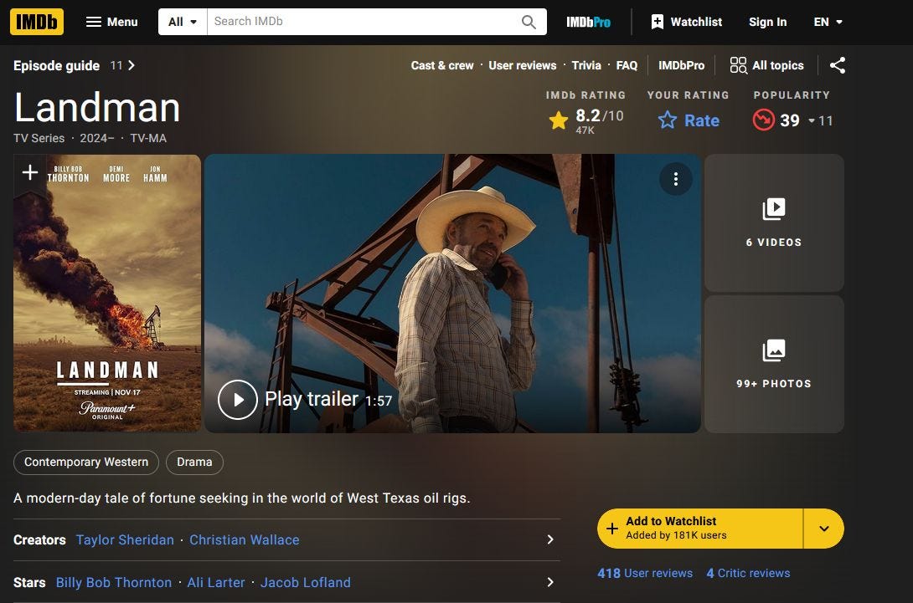Click the share icon
The width and height of the screenshot is (913, 603).
pyautogui.click(x=838, y=65)
